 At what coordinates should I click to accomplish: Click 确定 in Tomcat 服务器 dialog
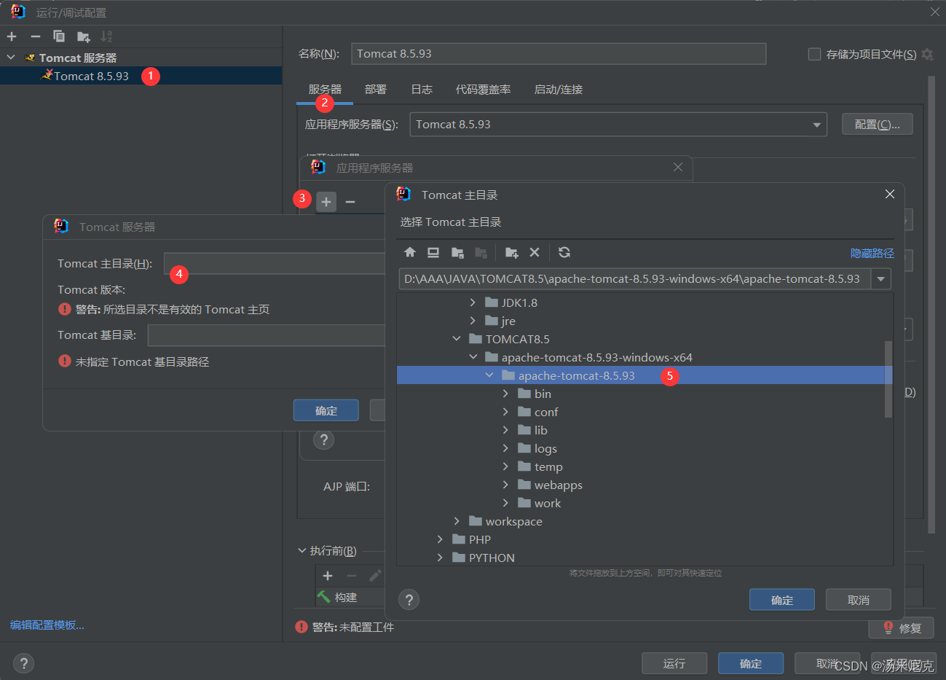(326, 410)
